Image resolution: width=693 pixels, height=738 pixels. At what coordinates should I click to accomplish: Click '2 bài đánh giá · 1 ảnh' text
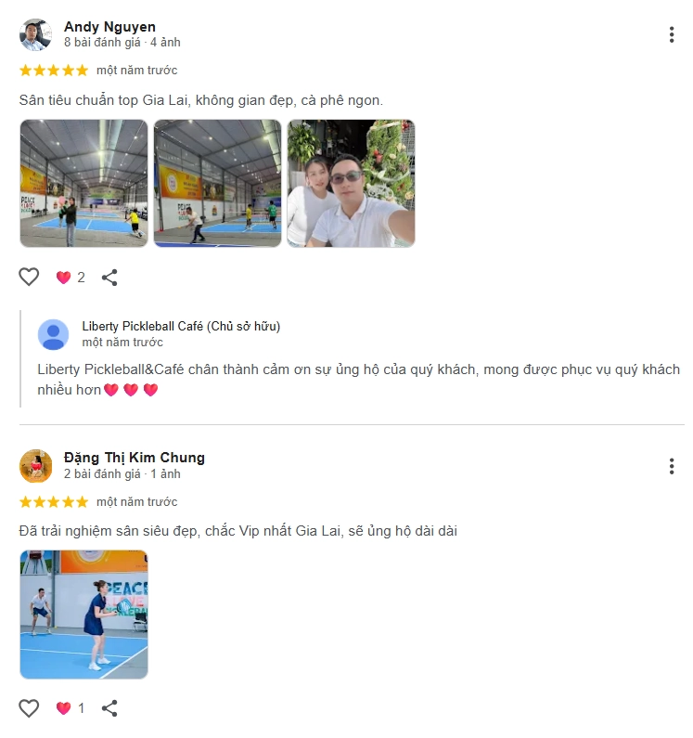122,473
